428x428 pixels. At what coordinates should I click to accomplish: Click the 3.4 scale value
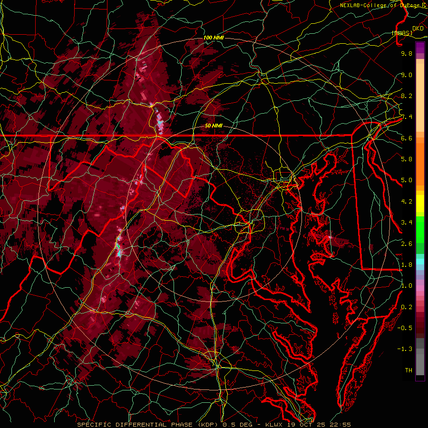point(407,223)
